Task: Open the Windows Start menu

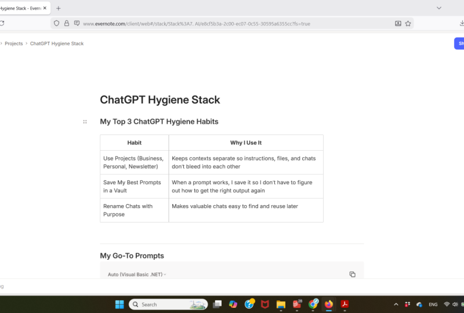Action: pyautogui.click(x=119, y=304)
